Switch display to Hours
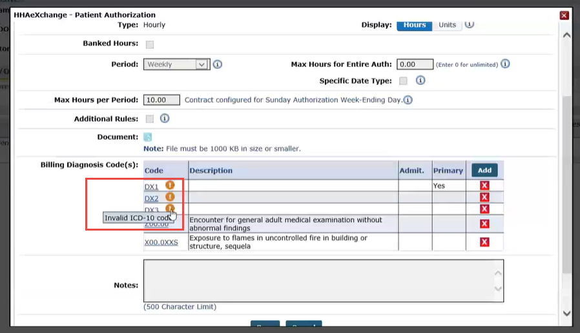The height and width of the screenshot is (333, 580). [x=414, y=25]
